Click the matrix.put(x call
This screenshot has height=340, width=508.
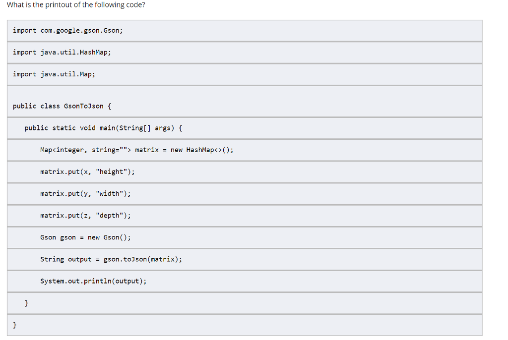(x=65, y=171)
